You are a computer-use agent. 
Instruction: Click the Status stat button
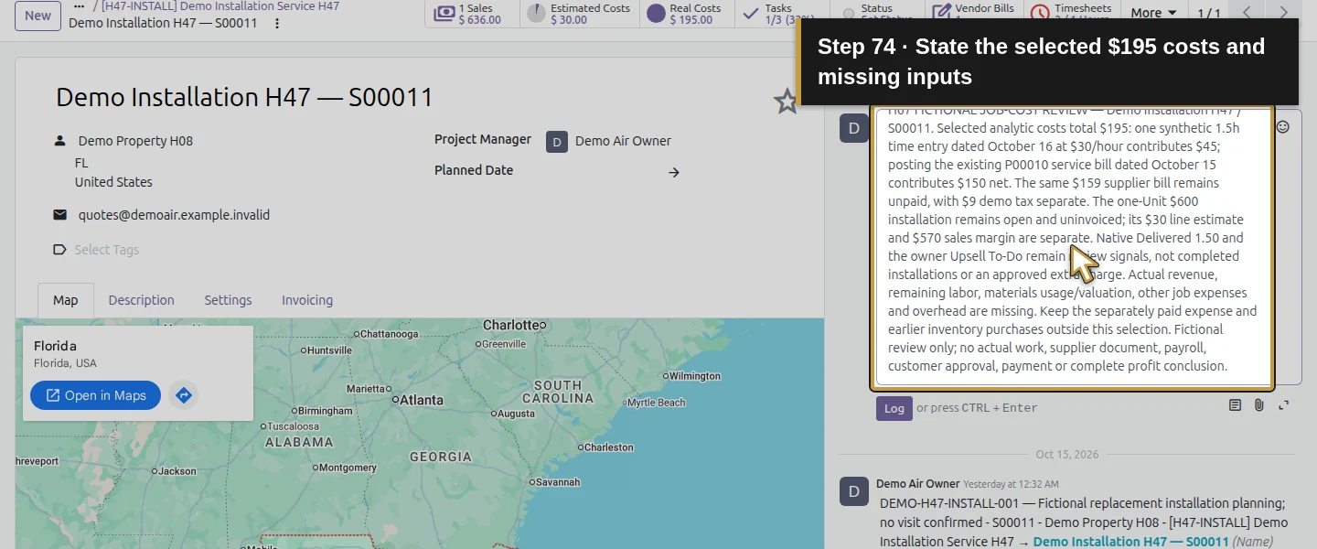[876, 14]
